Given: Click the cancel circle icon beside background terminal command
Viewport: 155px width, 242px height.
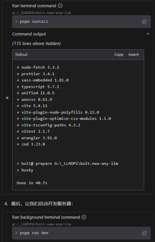Looking at the screenshot, I should point(84,217).
